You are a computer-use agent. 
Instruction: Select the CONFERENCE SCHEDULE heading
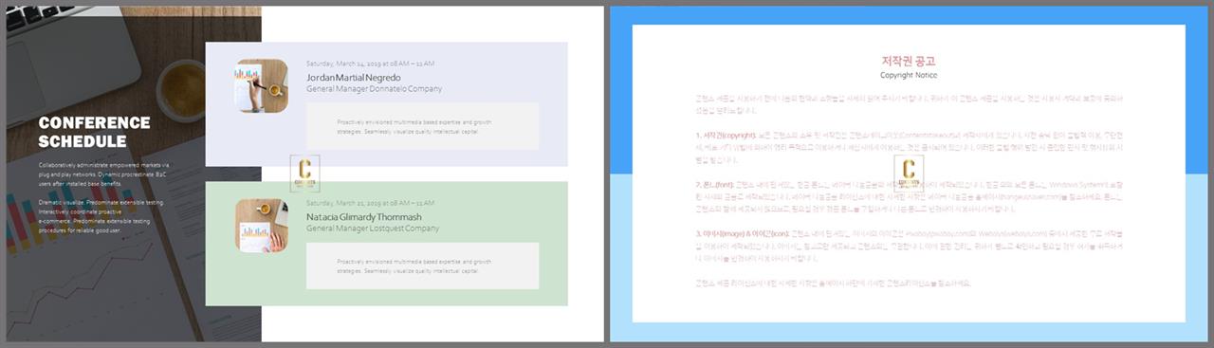[95, 132]
